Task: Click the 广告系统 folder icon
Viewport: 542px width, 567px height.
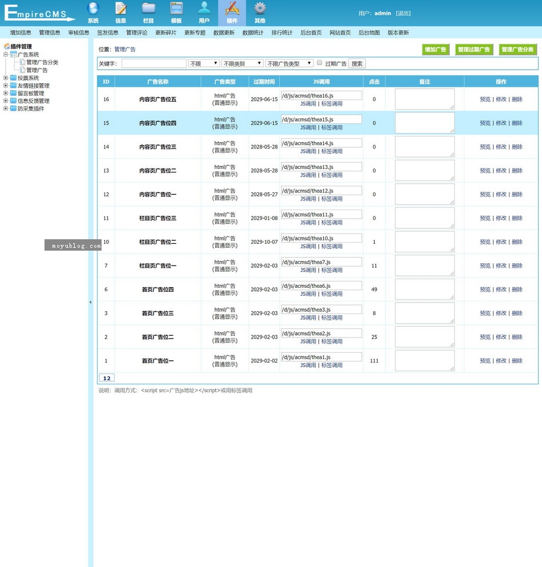Action: click(14, 54)
